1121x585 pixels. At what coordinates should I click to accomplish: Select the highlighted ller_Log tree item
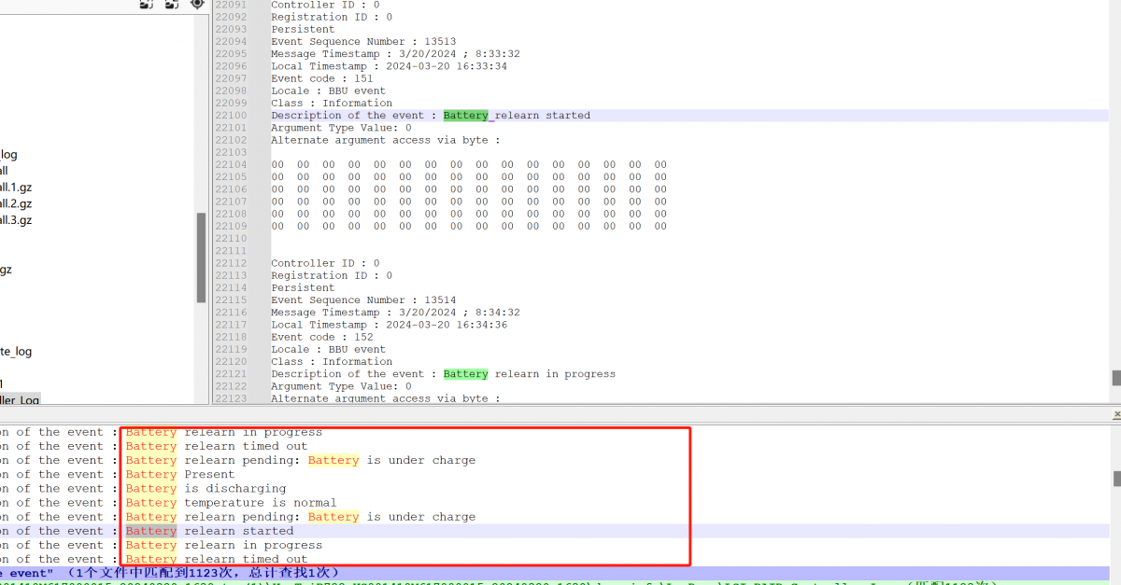click(20, 400)
